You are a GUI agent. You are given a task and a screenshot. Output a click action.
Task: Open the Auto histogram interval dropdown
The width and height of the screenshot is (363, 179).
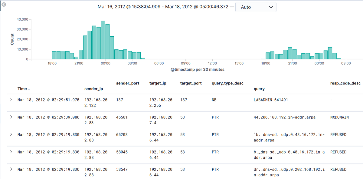(x=256, y=7)
